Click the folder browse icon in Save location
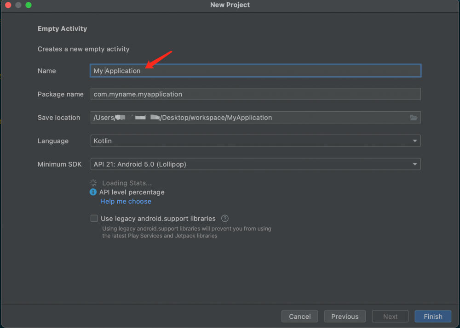The image size is (460, 328). click(x=414, y=118)
